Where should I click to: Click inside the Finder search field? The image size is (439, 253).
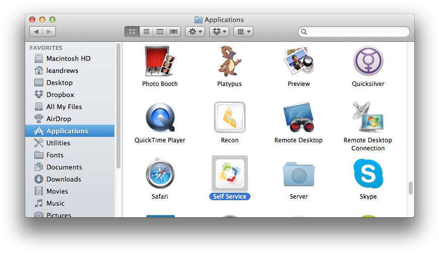[354, 32]
